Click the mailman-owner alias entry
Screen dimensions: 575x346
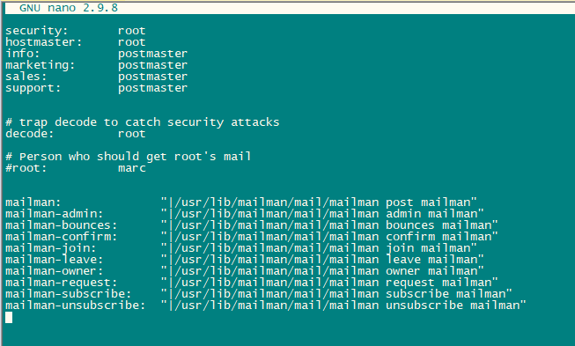point(245,271)
